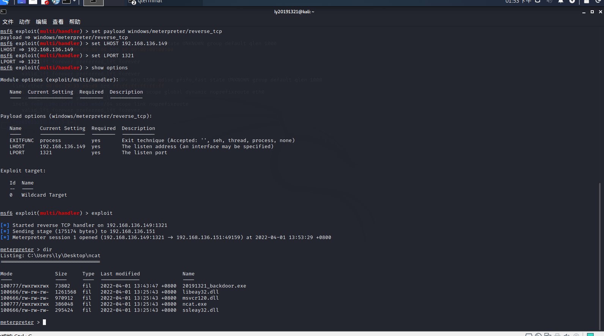Click the 'Listing: C:\Users\ly\Desktop\ncat' line

coord(50,256)
